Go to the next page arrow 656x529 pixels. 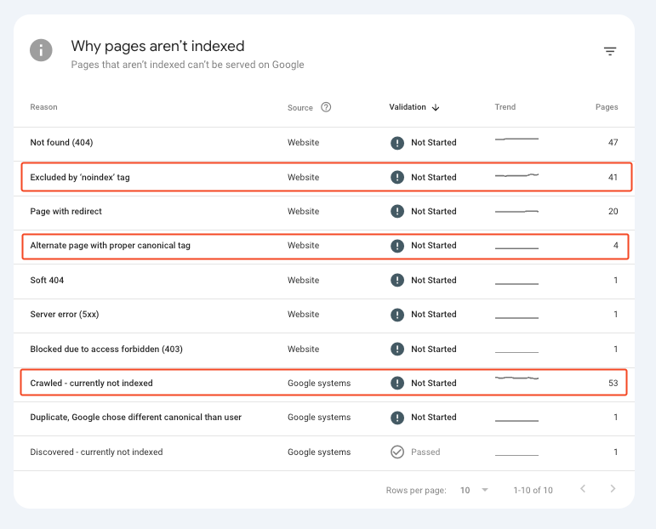click(613, 489)
